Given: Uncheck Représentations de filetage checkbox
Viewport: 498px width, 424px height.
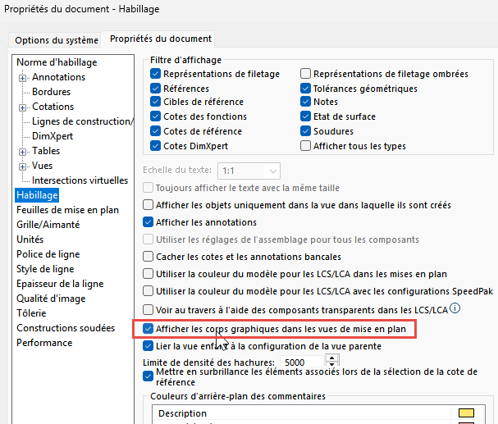Looking at the screenshot, I should [x=156, y=74].
